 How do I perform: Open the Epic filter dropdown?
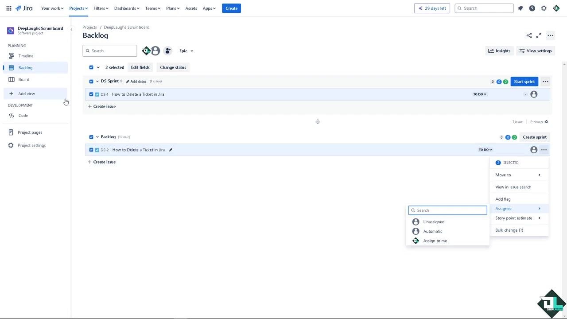click(x=186, y=51)
